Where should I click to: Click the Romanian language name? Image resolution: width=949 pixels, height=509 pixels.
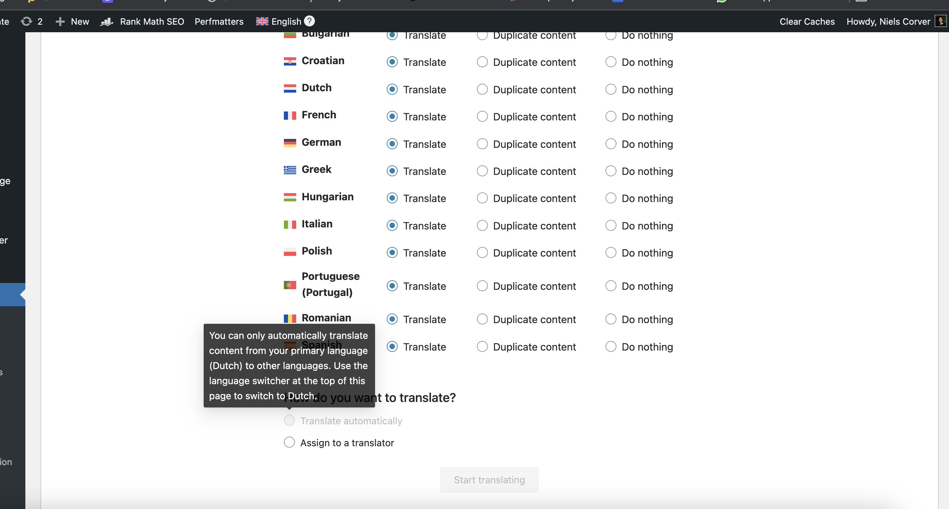tap(326, 318)
